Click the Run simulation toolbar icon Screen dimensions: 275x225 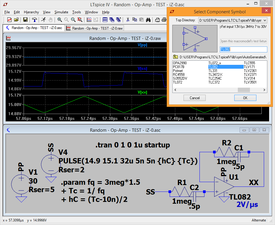point(43,20)
